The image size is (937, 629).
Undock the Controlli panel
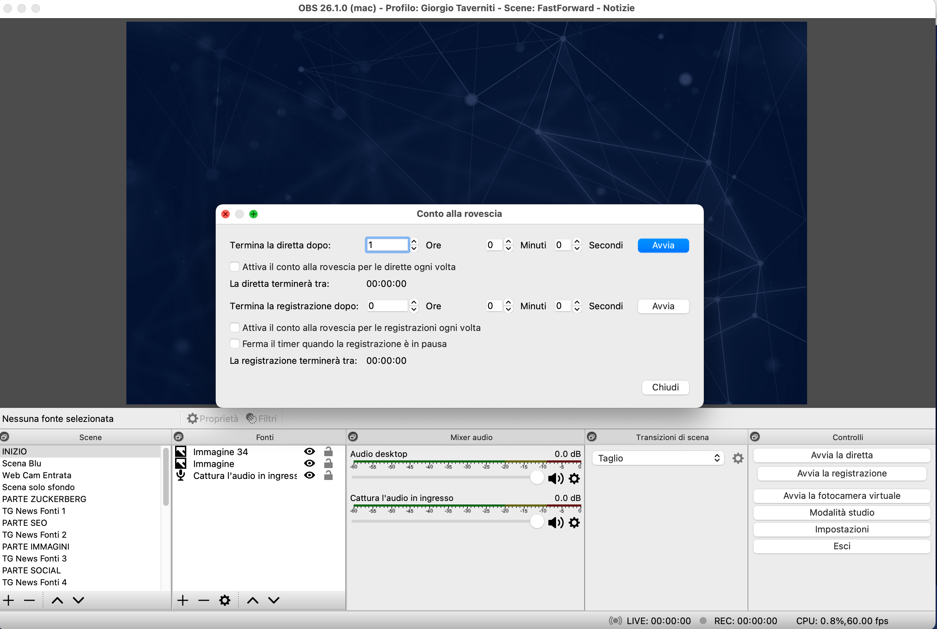[755, 437]
